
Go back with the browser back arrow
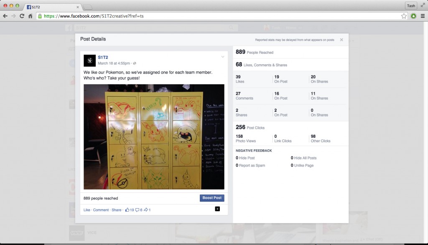(5, 16)
